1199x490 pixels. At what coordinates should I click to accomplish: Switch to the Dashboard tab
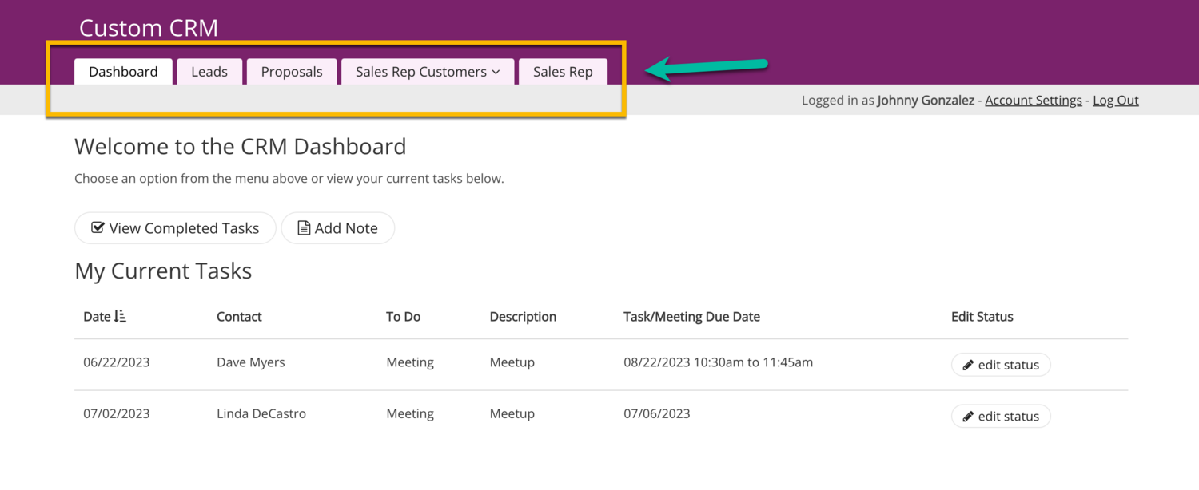(x=123, y=72)
